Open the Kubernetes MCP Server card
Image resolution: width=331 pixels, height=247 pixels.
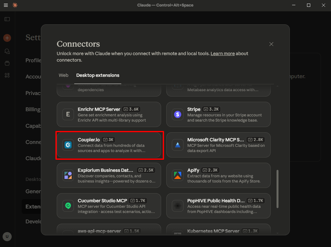click(219, 231)
